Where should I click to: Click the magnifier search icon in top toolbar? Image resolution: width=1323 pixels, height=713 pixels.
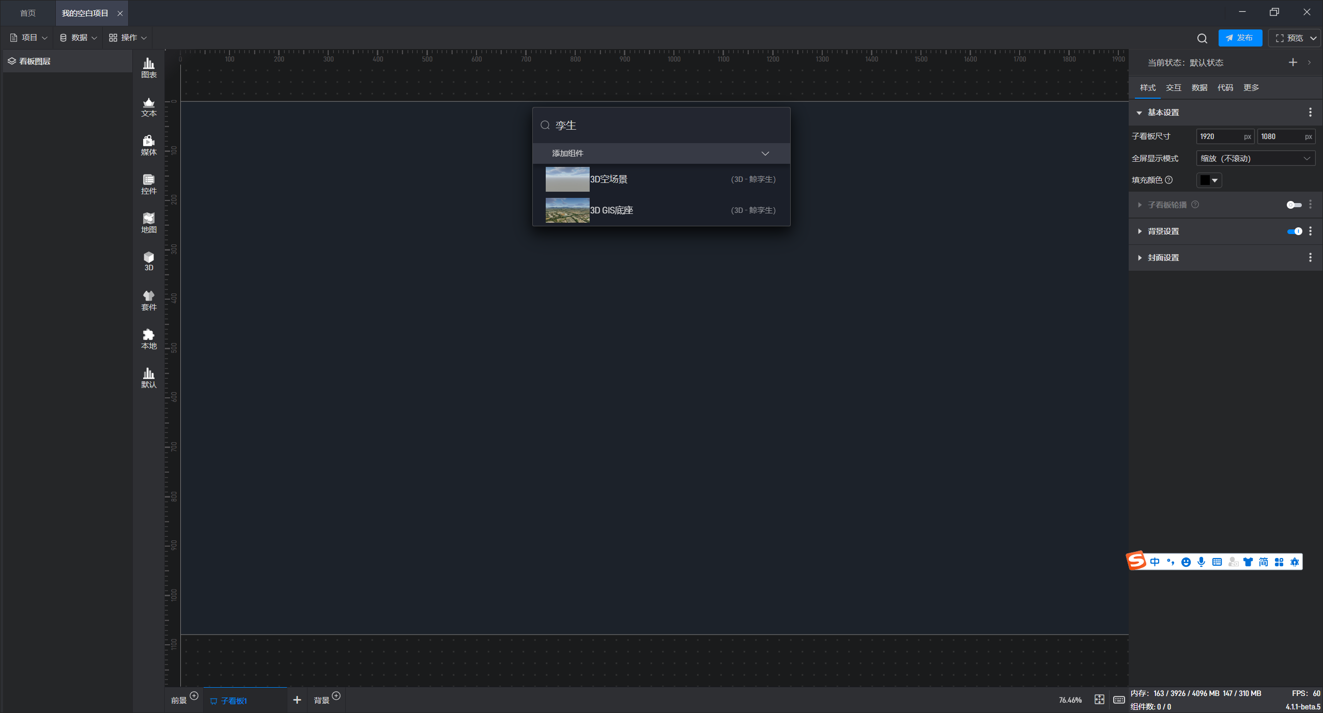(1202, 38)
